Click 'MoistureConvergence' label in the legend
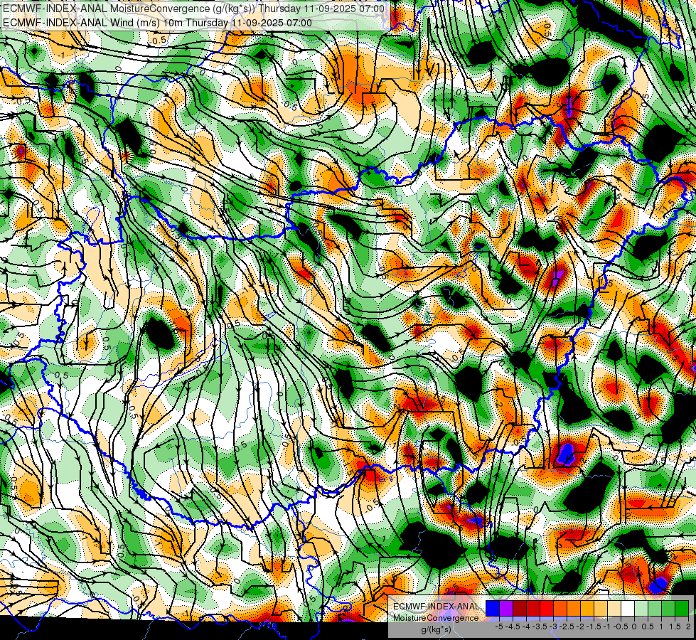The height and width of the screenshot is (640, 696). 436,618
